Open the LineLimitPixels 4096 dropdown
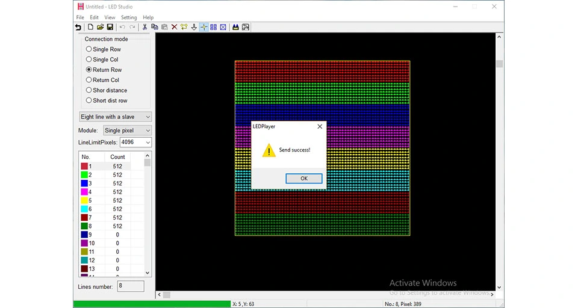Image resolution: width=578 pixels, height=308 pixels. [135, 142]
